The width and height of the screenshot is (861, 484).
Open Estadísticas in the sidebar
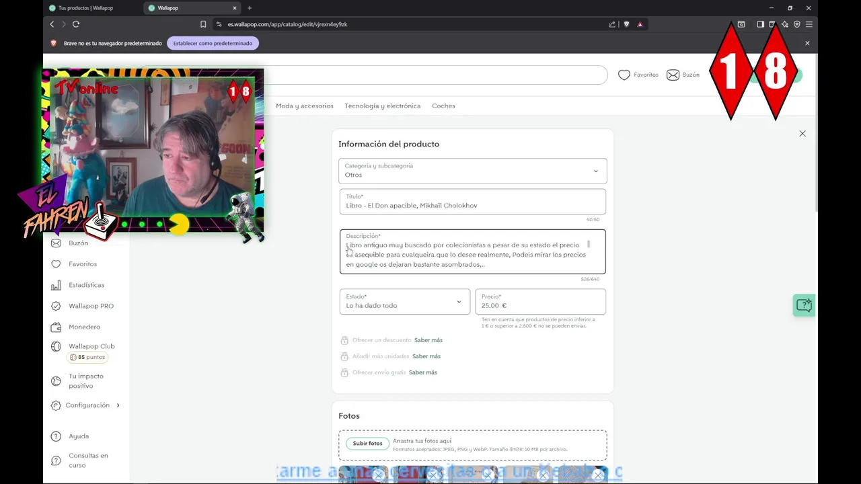click(86, 285)
